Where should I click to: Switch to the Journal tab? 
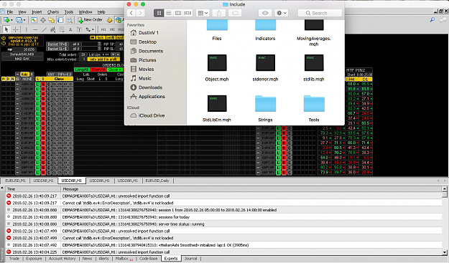(190, 259)
